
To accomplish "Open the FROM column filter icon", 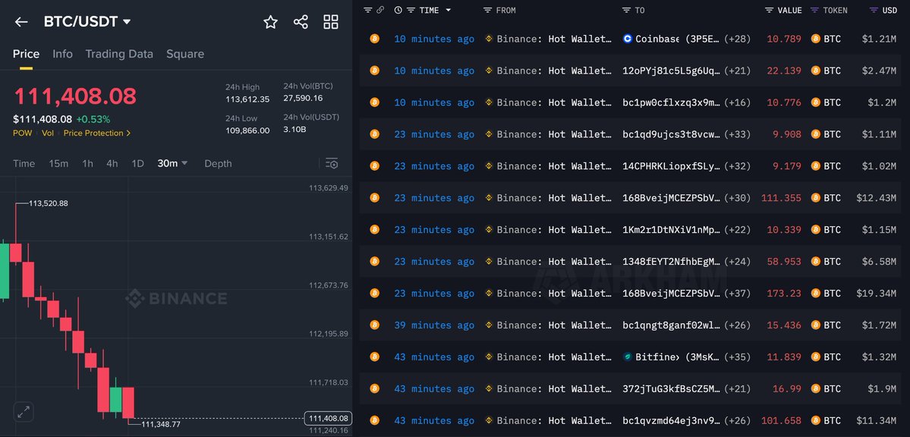I will [487, 10].
